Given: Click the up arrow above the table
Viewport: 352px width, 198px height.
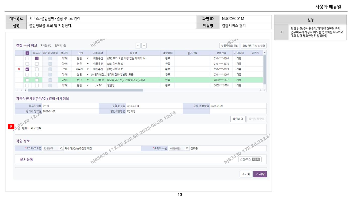Looking at the screenshot, I should [138, 45].
